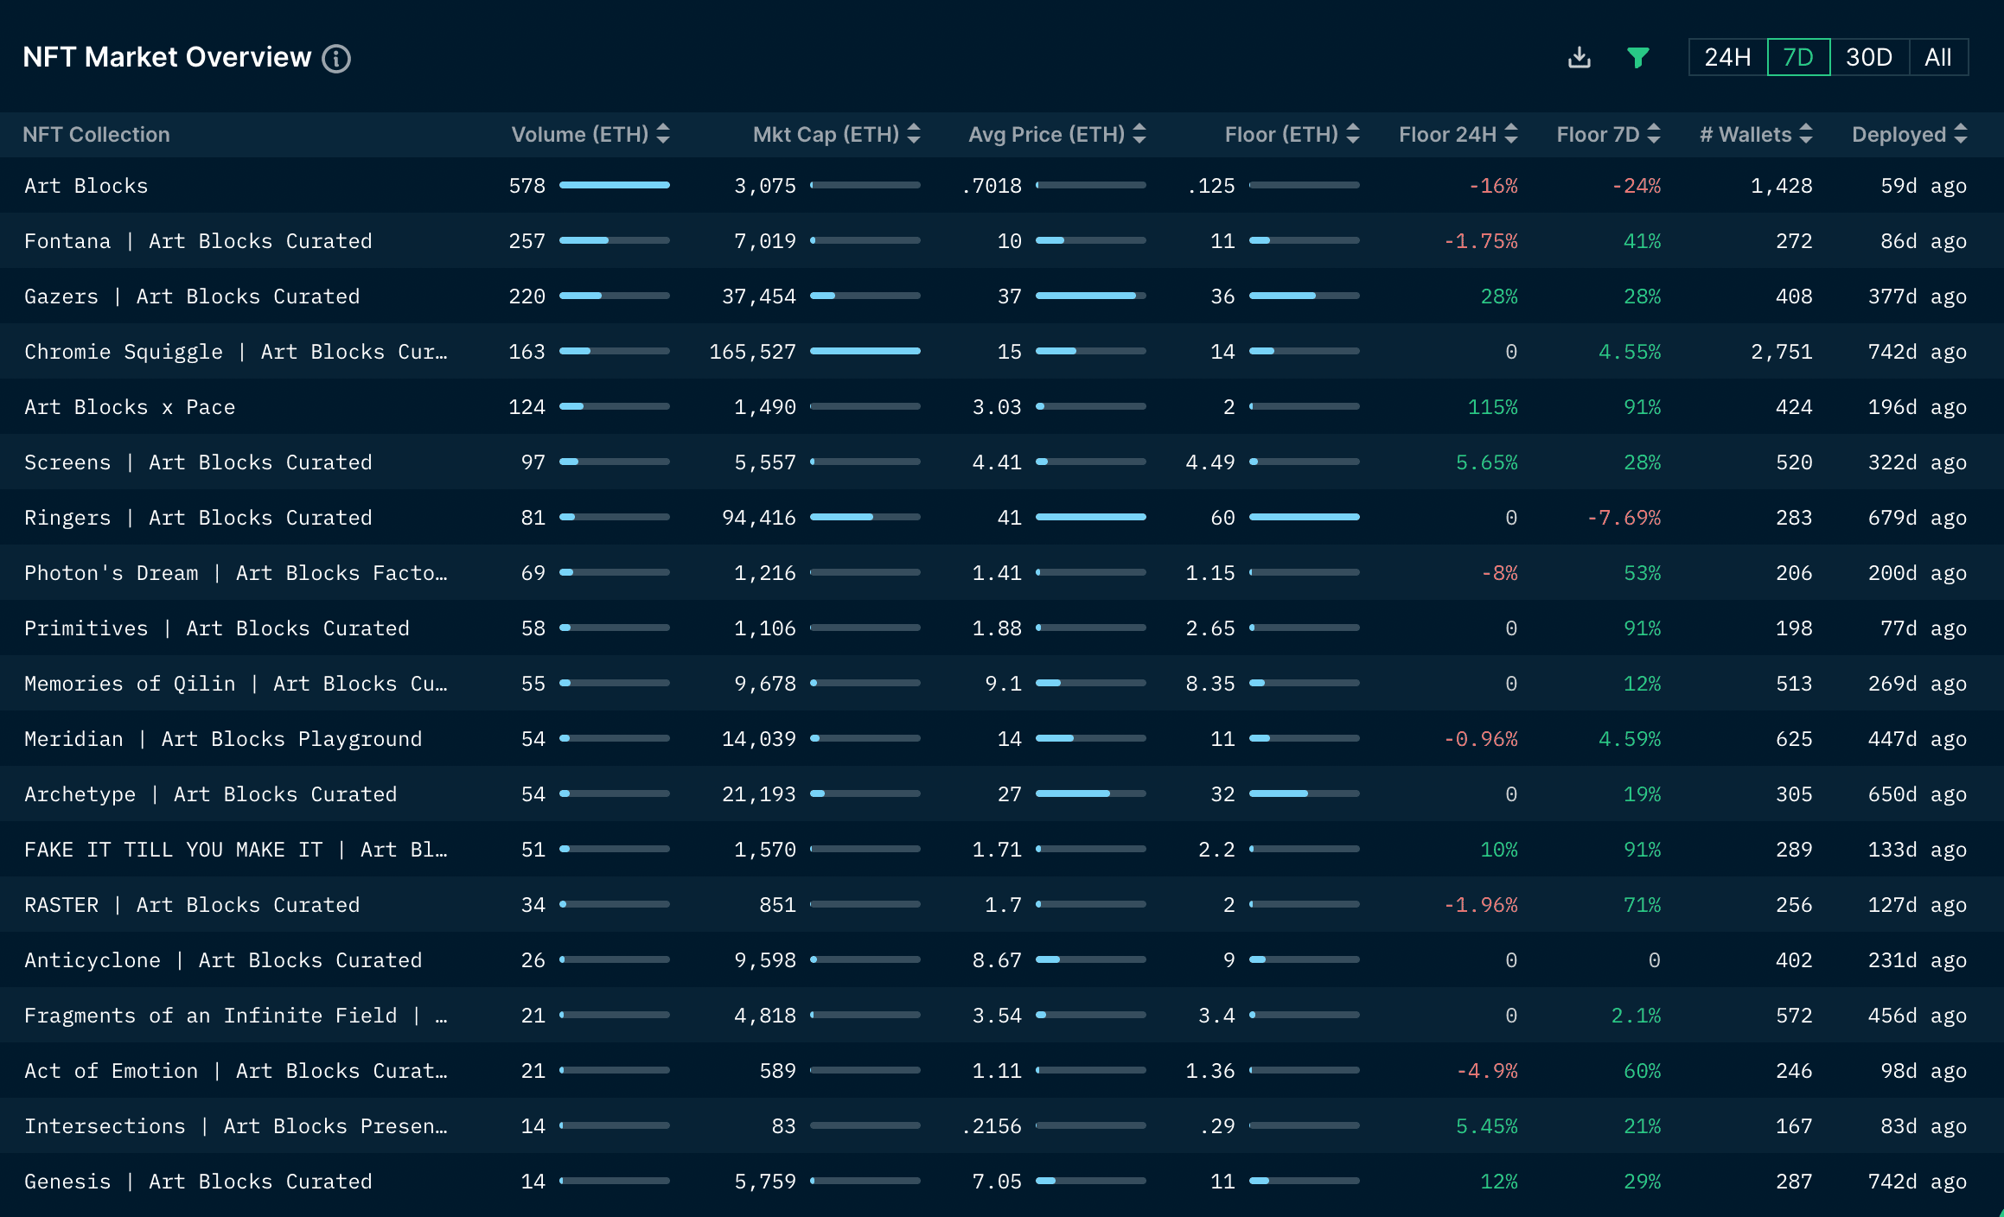
Task: Click the Mkt Cap bar for Chromie Squiggle
Action: 865,351
